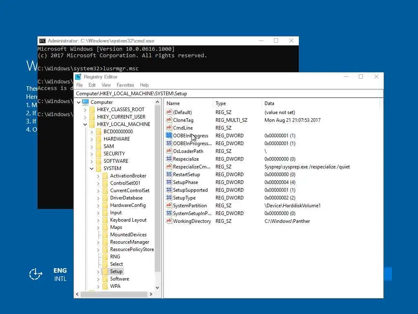
Task: Collapse the HKEY_LOCAL_MACHINE hive
Action: click(x=85, y=124)
